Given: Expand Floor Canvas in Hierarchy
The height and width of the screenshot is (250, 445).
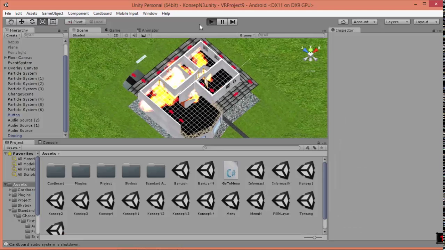Looking at the screenshot, I should point(5,58).
